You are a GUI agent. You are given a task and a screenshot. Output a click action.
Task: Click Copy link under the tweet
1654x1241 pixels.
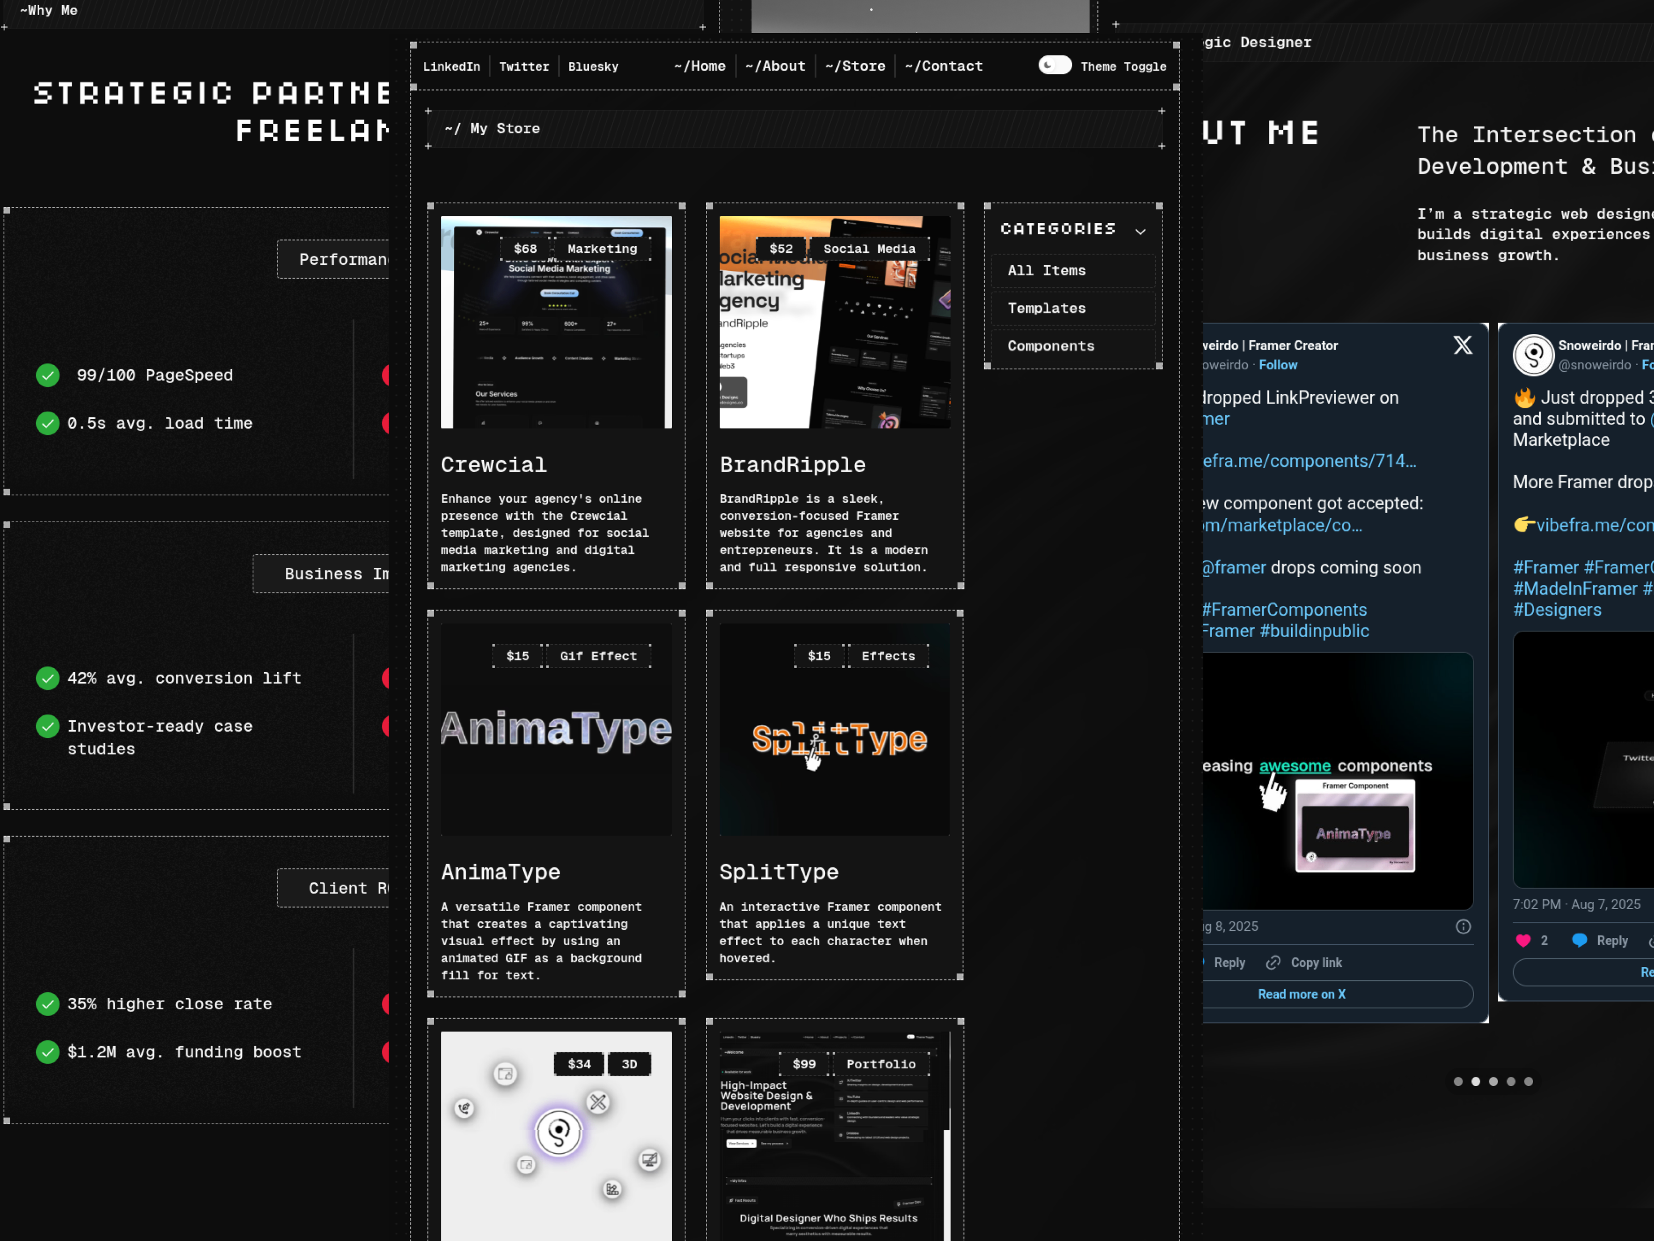(x=1304, y=963)
